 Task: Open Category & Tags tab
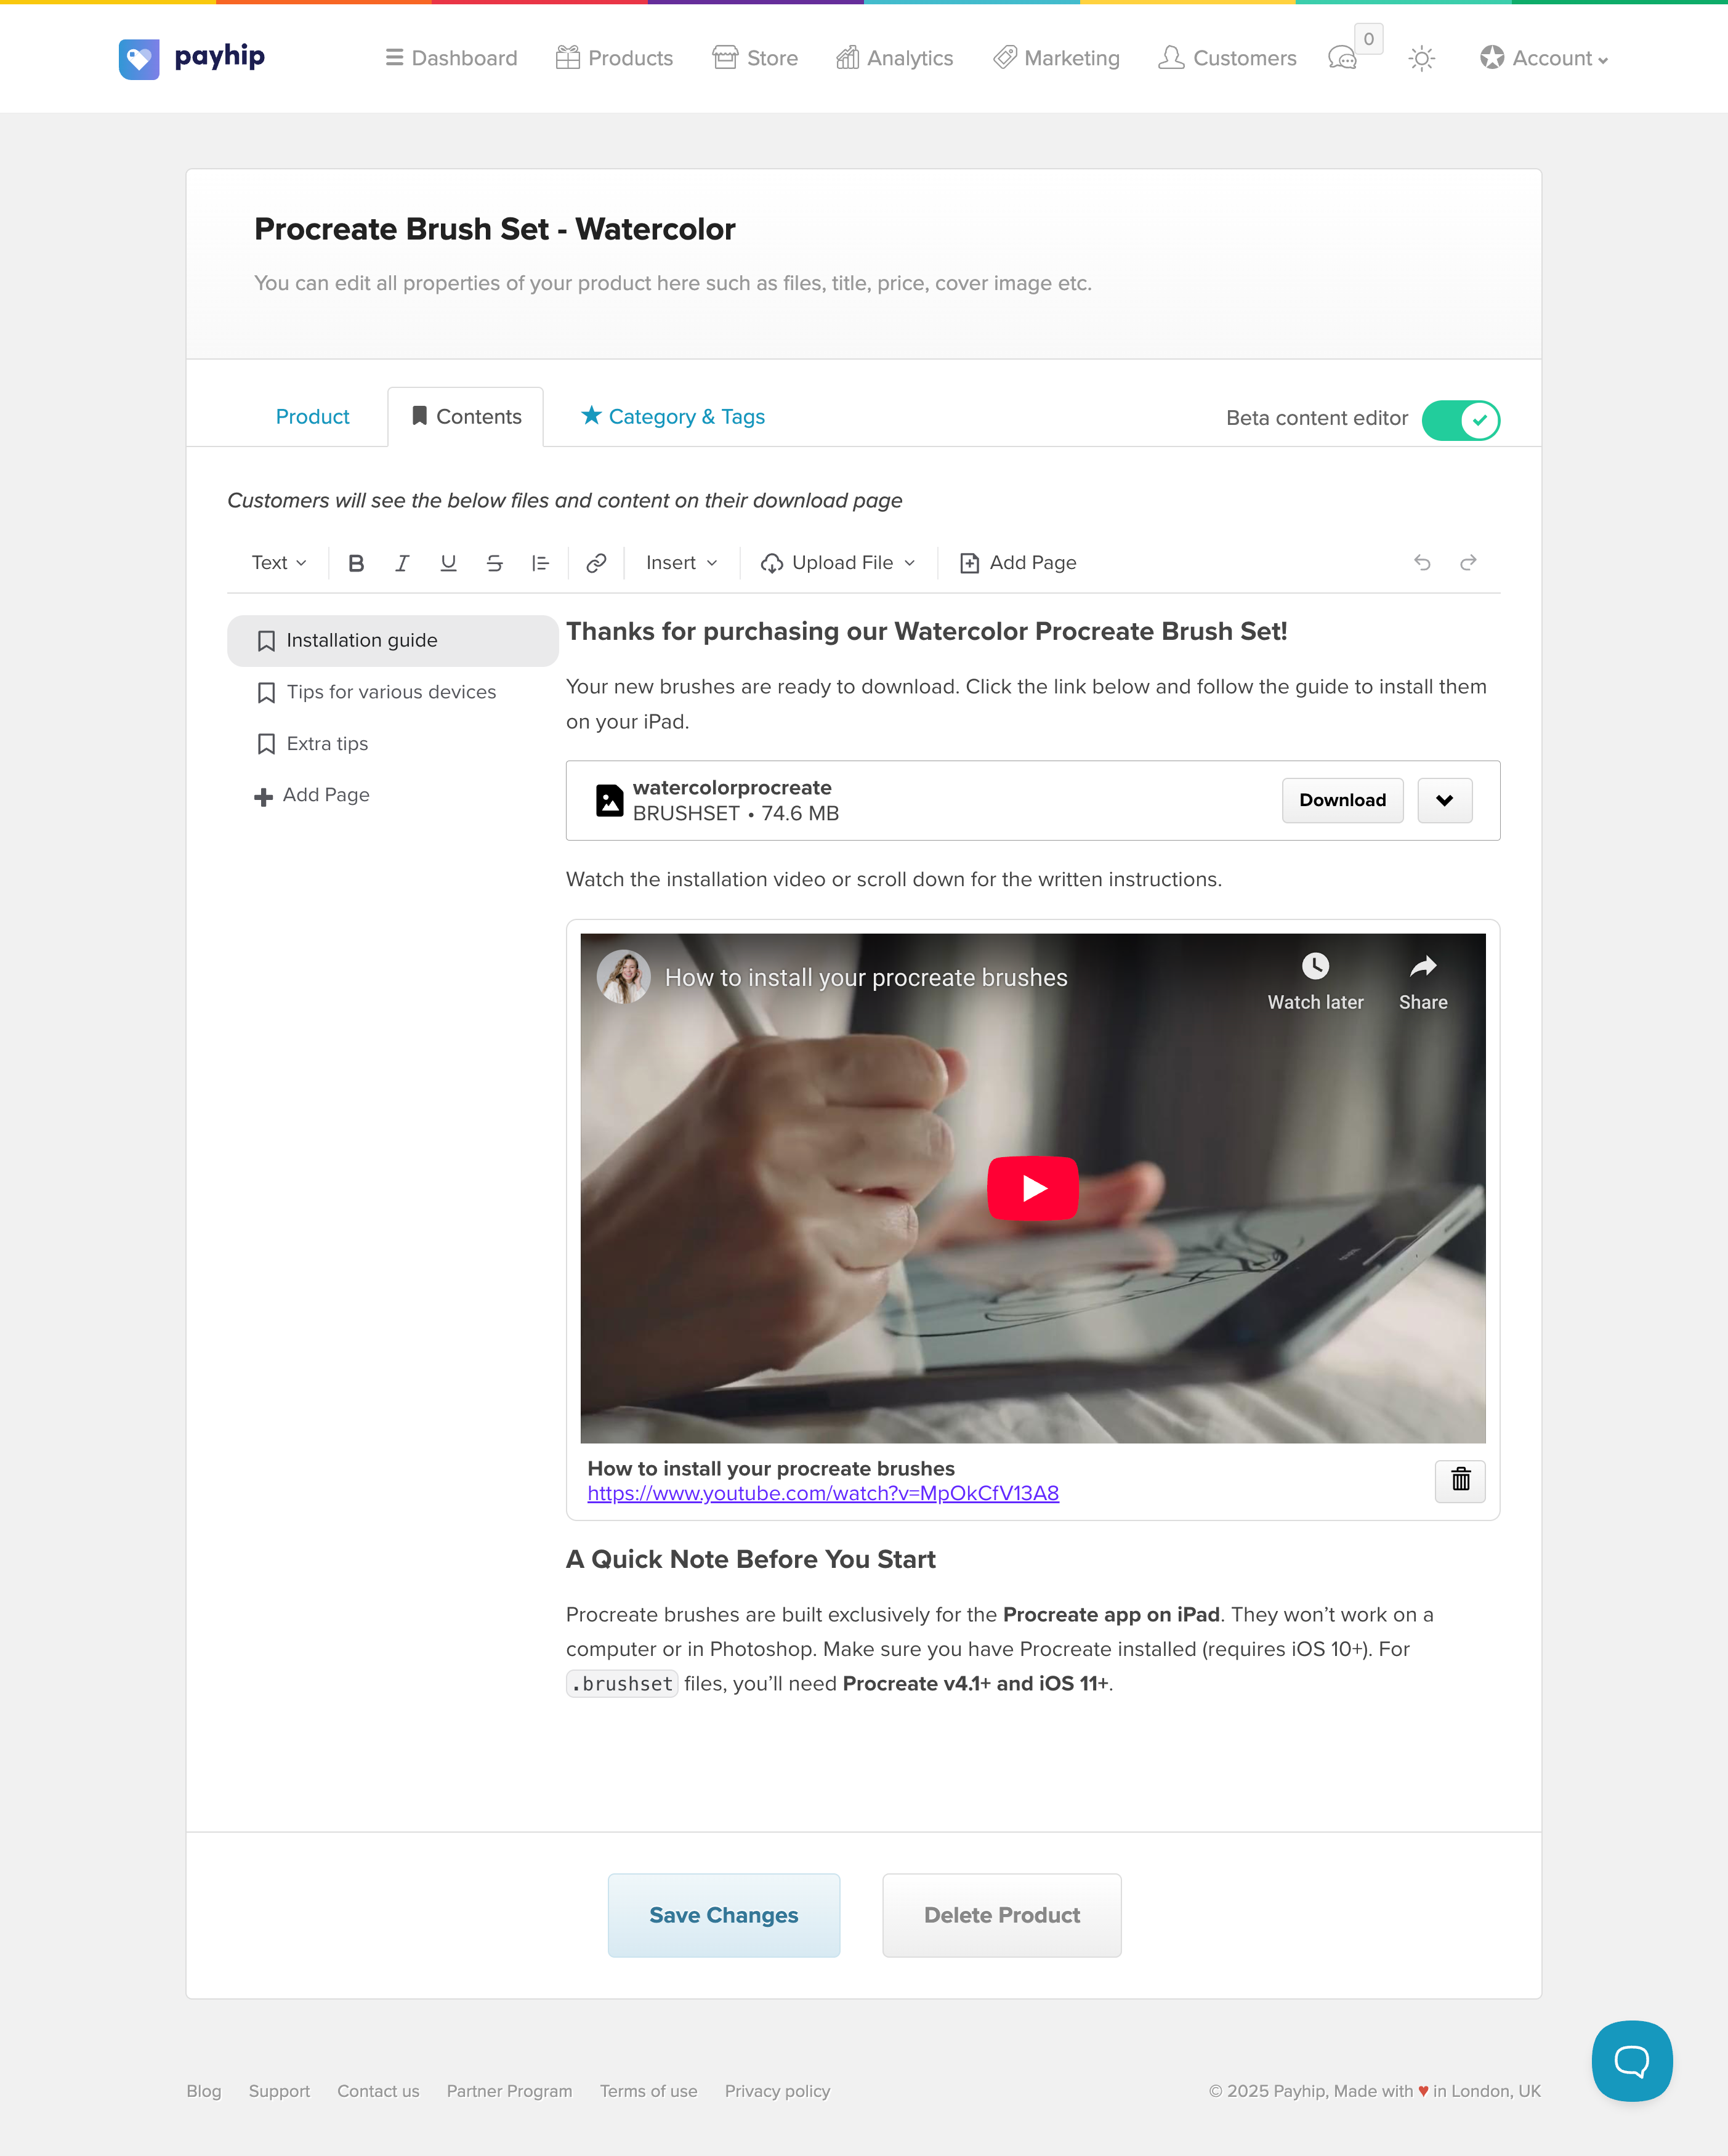673,417
